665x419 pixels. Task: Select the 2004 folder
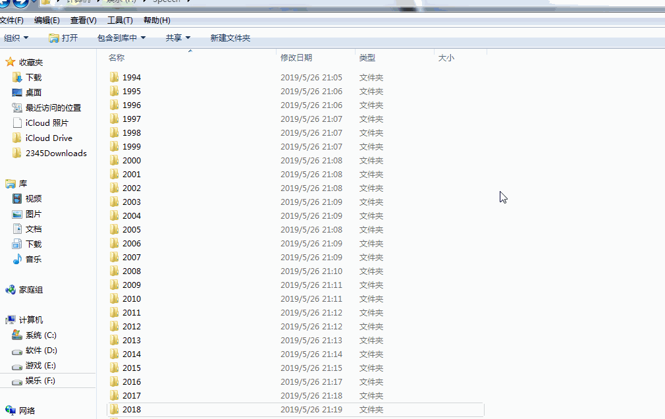[x=132, y=215]
